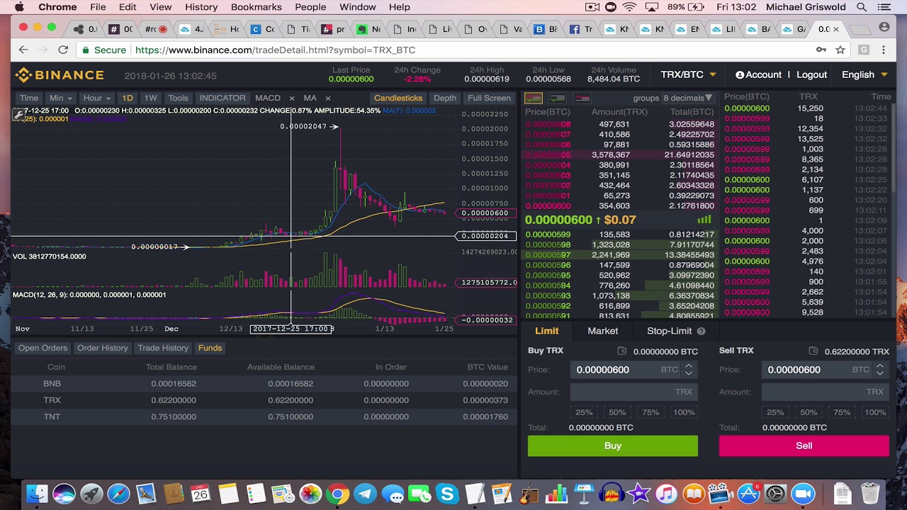This screenshot has width=907, height=510.
Task: Open the App Store from the Dock
Action: coord(748,494)
